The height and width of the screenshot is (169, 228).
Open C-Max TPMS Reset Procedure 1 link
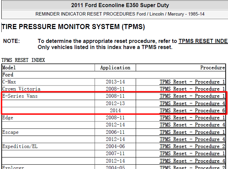point(192,82)
